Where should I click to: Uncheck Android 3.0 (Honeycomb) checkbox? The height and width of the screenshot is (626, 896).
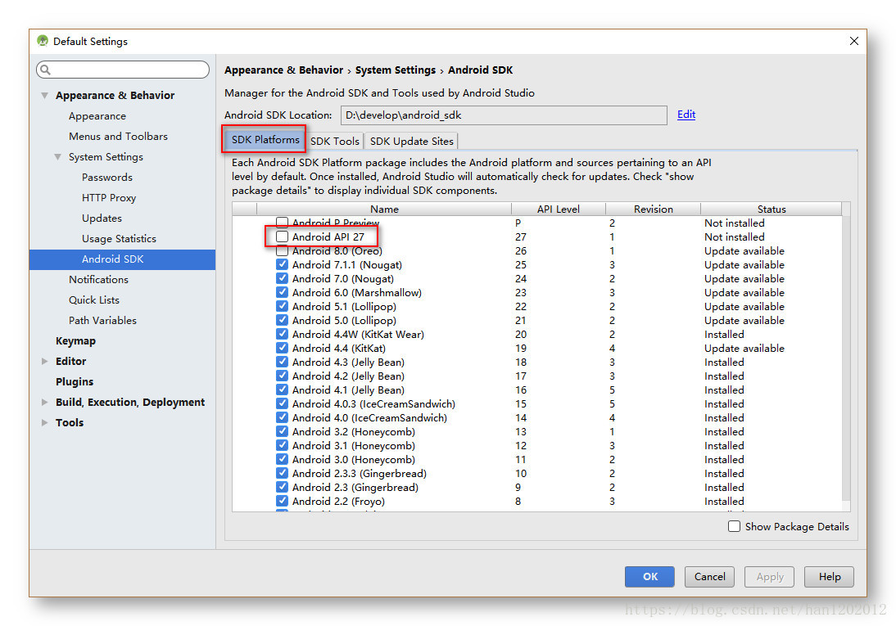[282, 459]
